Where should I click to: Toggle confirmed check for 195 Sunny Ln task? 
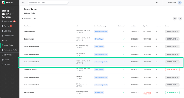(x=124, y=54)
